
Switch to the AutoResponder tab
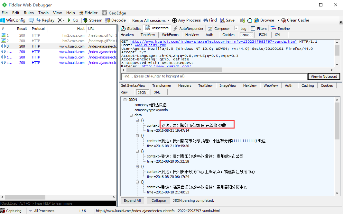point(188,29)
